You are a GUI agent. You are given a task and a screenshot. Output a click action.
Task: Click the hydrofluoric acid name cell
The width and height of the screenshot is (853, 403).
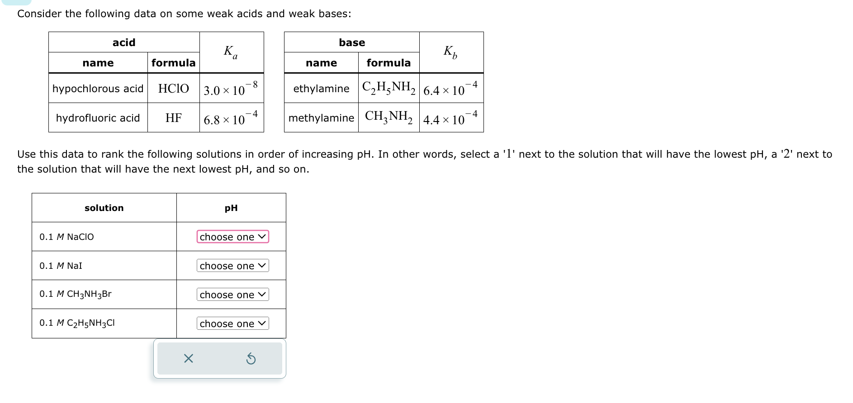(x=98, y=118)
